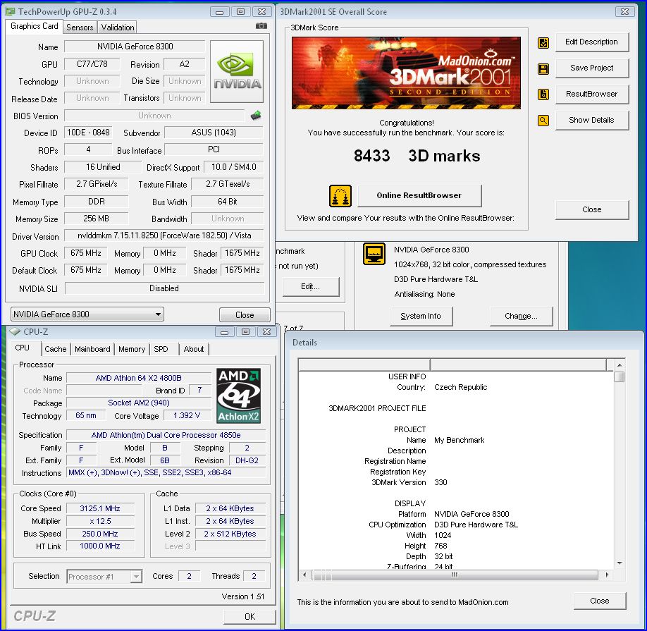Screen dimensions: 647x631
Task: Click the Save Project disk icon
Action: pyautogui.click(x=543, y=68)
